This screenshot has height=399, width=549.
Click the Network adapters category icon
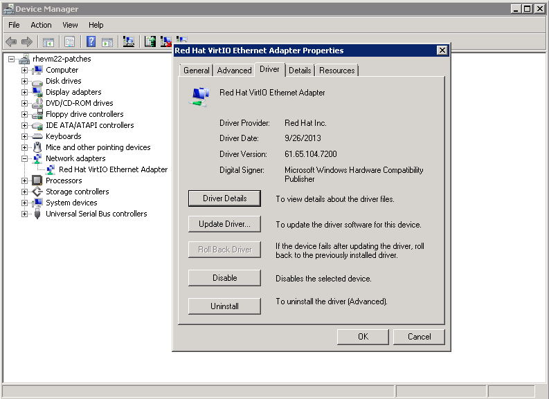click(x=37, y=158)
